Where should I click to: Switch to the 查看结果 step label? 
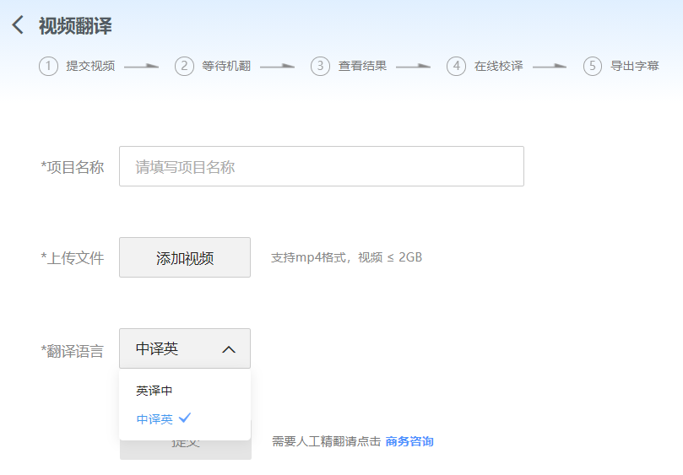[x=362, y=66]
